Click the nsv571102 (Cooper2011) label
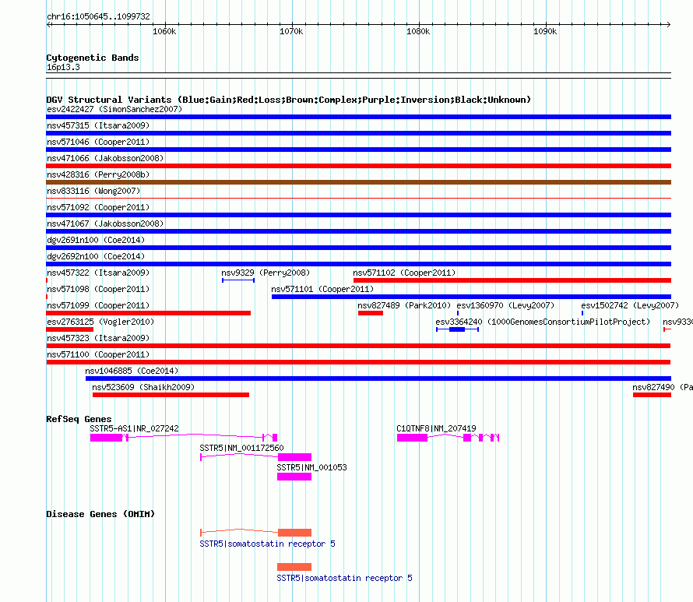 tap(404, 273)
